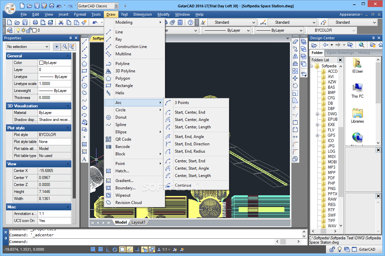The height and width of the screenshot is (256, 385).
Task: Click the Home icon in Design Center
Action: (380, 45)
